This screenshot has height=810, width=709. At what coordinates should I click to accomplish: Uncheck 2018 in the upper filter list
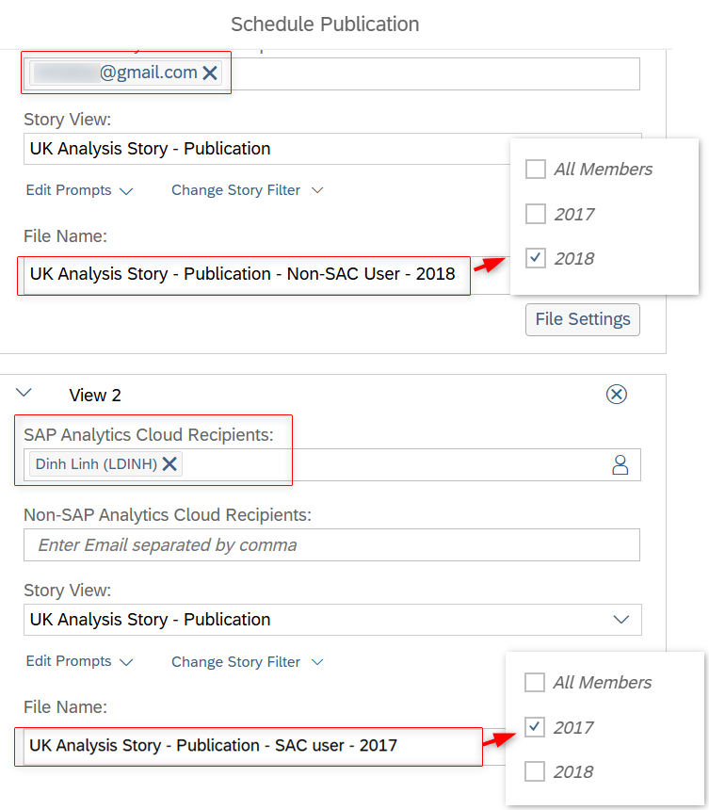(x=536, y=258)
